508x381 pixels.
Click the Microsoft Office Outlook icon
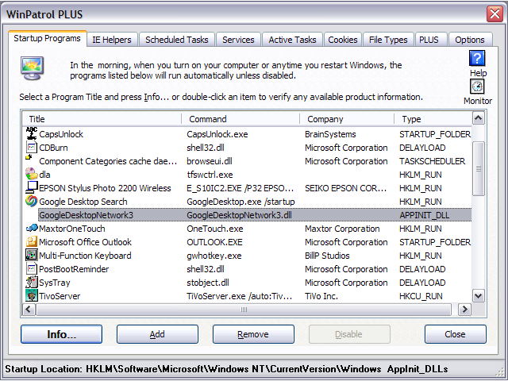pyautogui.click(x=32, y=241)
